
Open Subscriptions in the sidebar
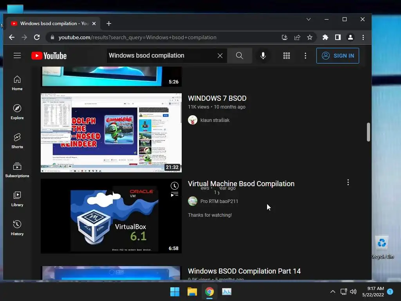coord(17,170)
